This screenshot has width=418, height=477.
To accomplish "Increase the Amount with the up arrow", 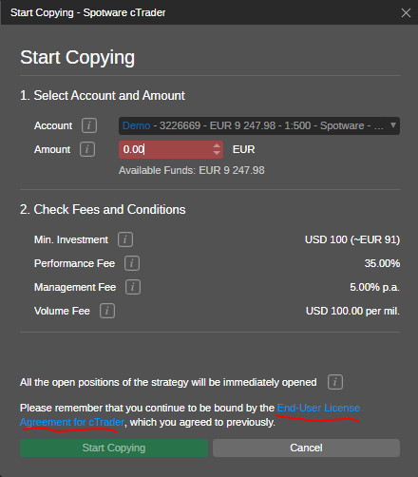I will click(217, 145).
